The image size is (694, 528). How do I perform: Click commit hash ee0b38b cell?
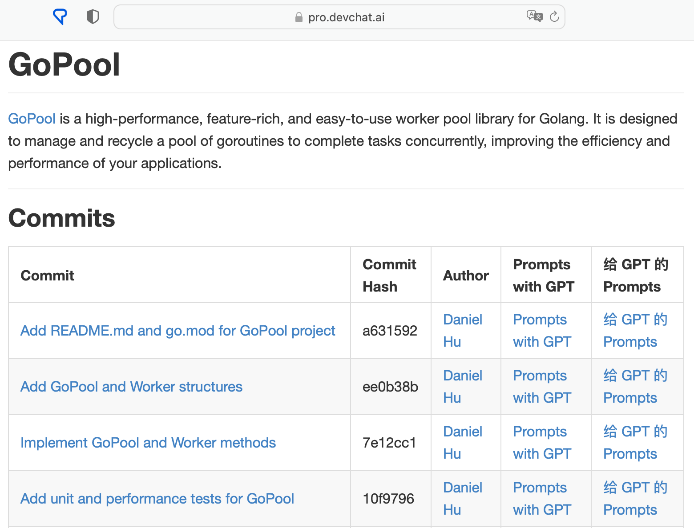tap(390, 387)
